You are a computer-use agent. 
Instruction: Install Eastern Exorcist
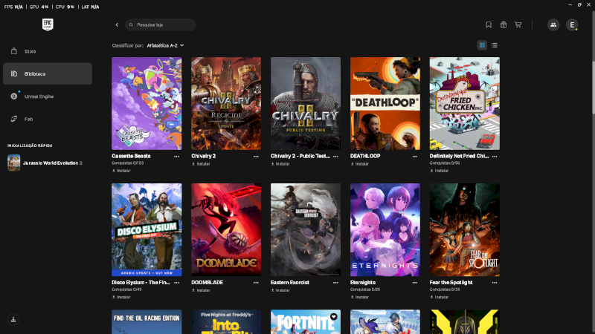(x=280, y=290)
